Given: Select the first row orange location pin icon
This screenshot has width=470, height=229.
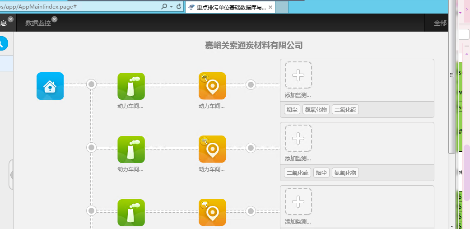Looking at the screenshot, I should tap(212, 86).
